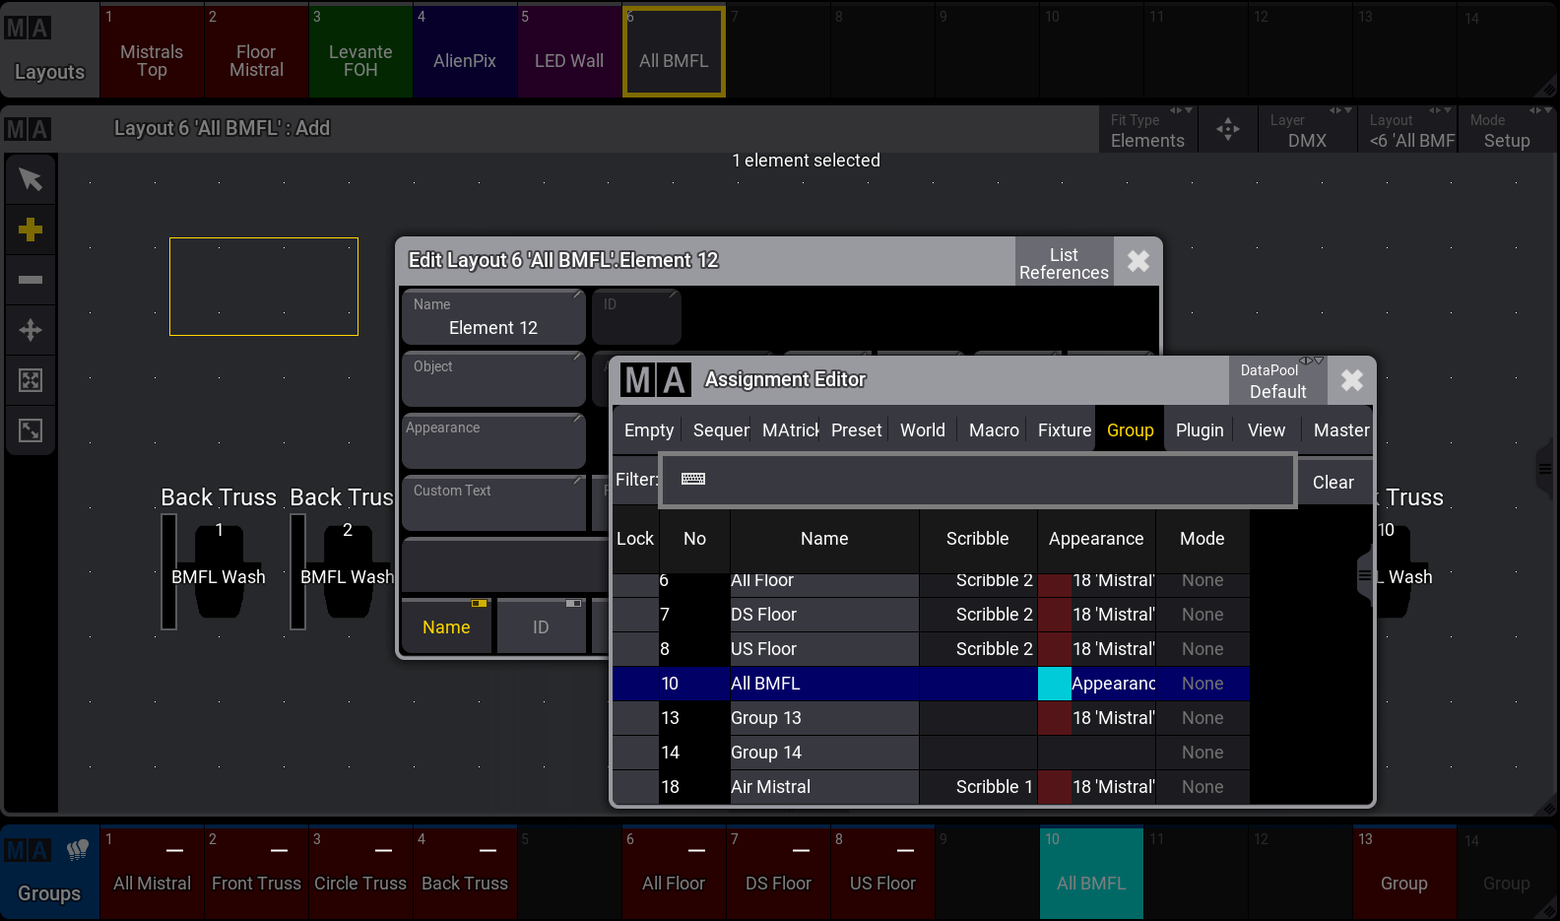This screenshot has width=1560, height=921.
Task: Open Layout '6 All BMFL' selector
Action: [1407, 129]
